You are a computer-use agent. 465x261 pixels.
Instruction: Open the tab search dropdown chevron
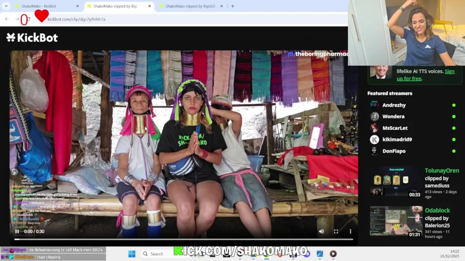tap(6, 6)
